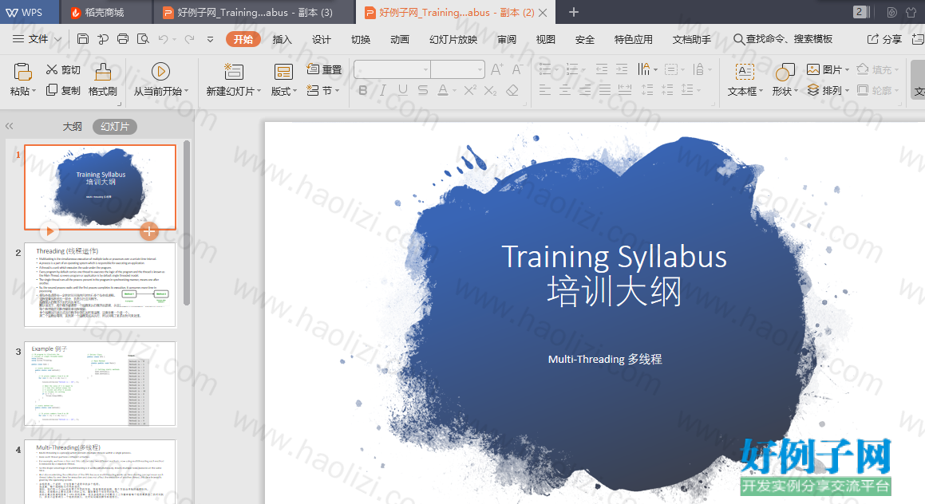Center align text

pyautogui.click(x=565, y=90)
